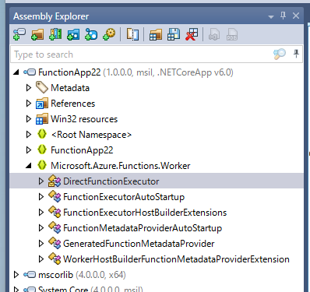
Task: Close the Assembly Explorer panel
Action: pyautogui.click(x=296, y=16)
